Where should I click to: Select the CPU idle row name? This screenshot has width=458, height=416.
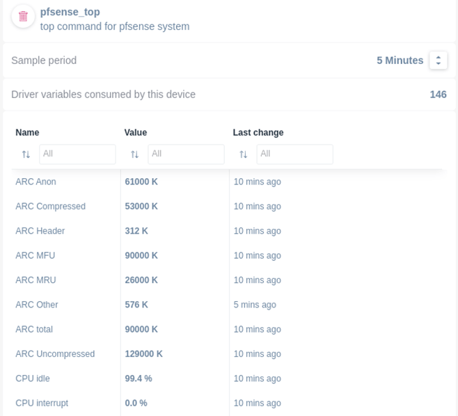(x=33, y=378)
